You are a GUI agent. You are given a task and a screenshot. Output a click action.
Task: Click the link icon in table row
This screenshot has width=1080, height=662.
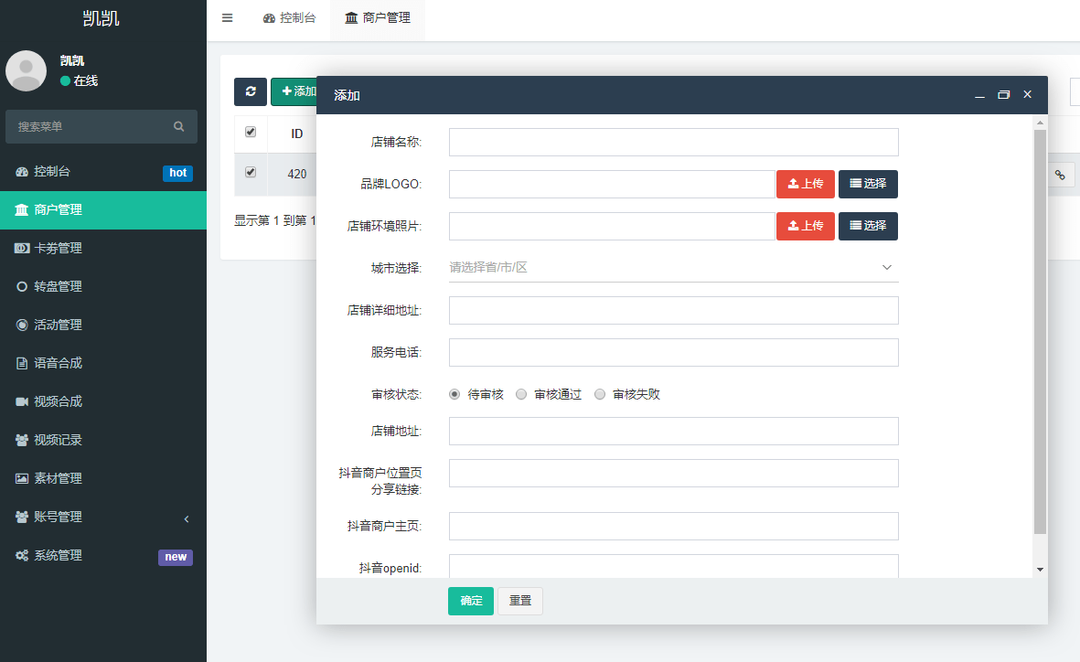(1060, 175)
